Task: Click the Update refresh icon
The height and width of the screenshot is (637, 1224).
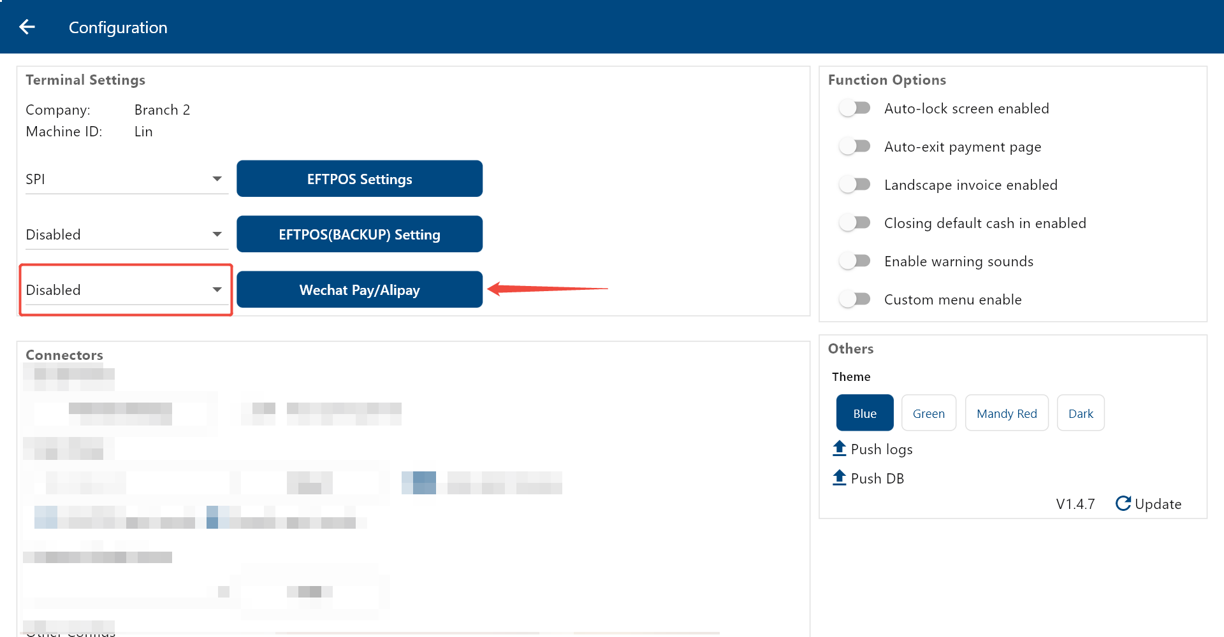Action: (1123, 503)
